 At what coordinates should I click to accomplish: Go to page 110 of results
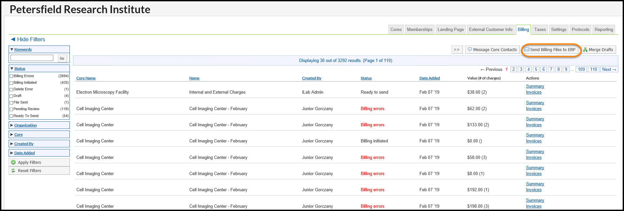coord(593,69)
